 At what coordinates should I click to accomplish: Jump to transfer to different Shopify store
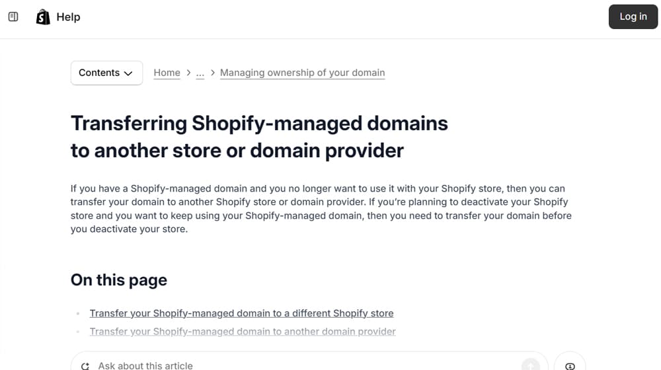pyautogui.click(x=241, y=313)
